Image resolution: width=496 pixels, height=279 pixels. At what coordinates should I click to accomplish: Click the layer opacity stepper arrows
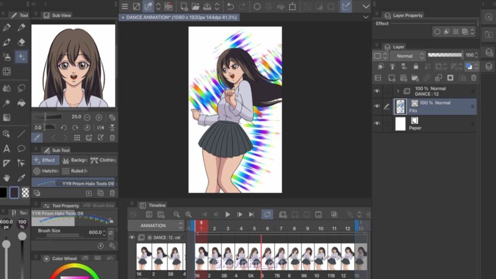(476, 55)
